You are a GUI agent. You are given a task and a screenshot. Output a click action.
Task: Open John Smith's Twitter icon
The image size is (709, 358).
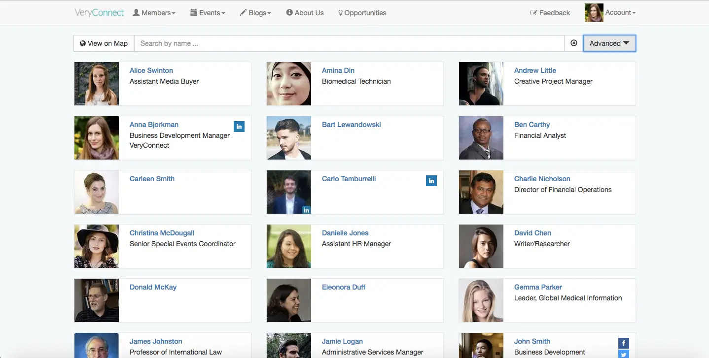pos(624,354)
